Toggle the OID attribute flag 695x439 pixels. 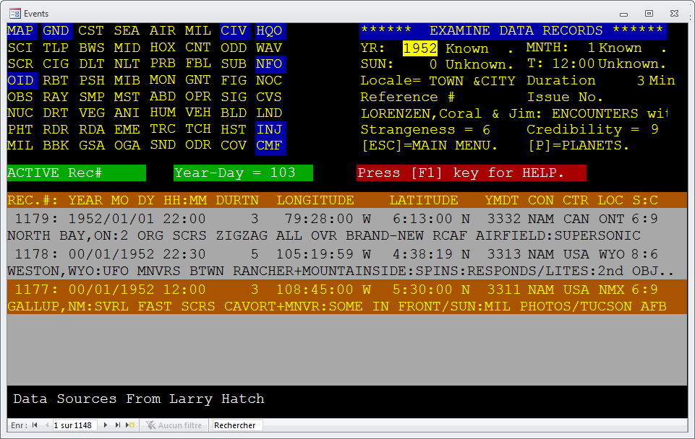point(20,80)
